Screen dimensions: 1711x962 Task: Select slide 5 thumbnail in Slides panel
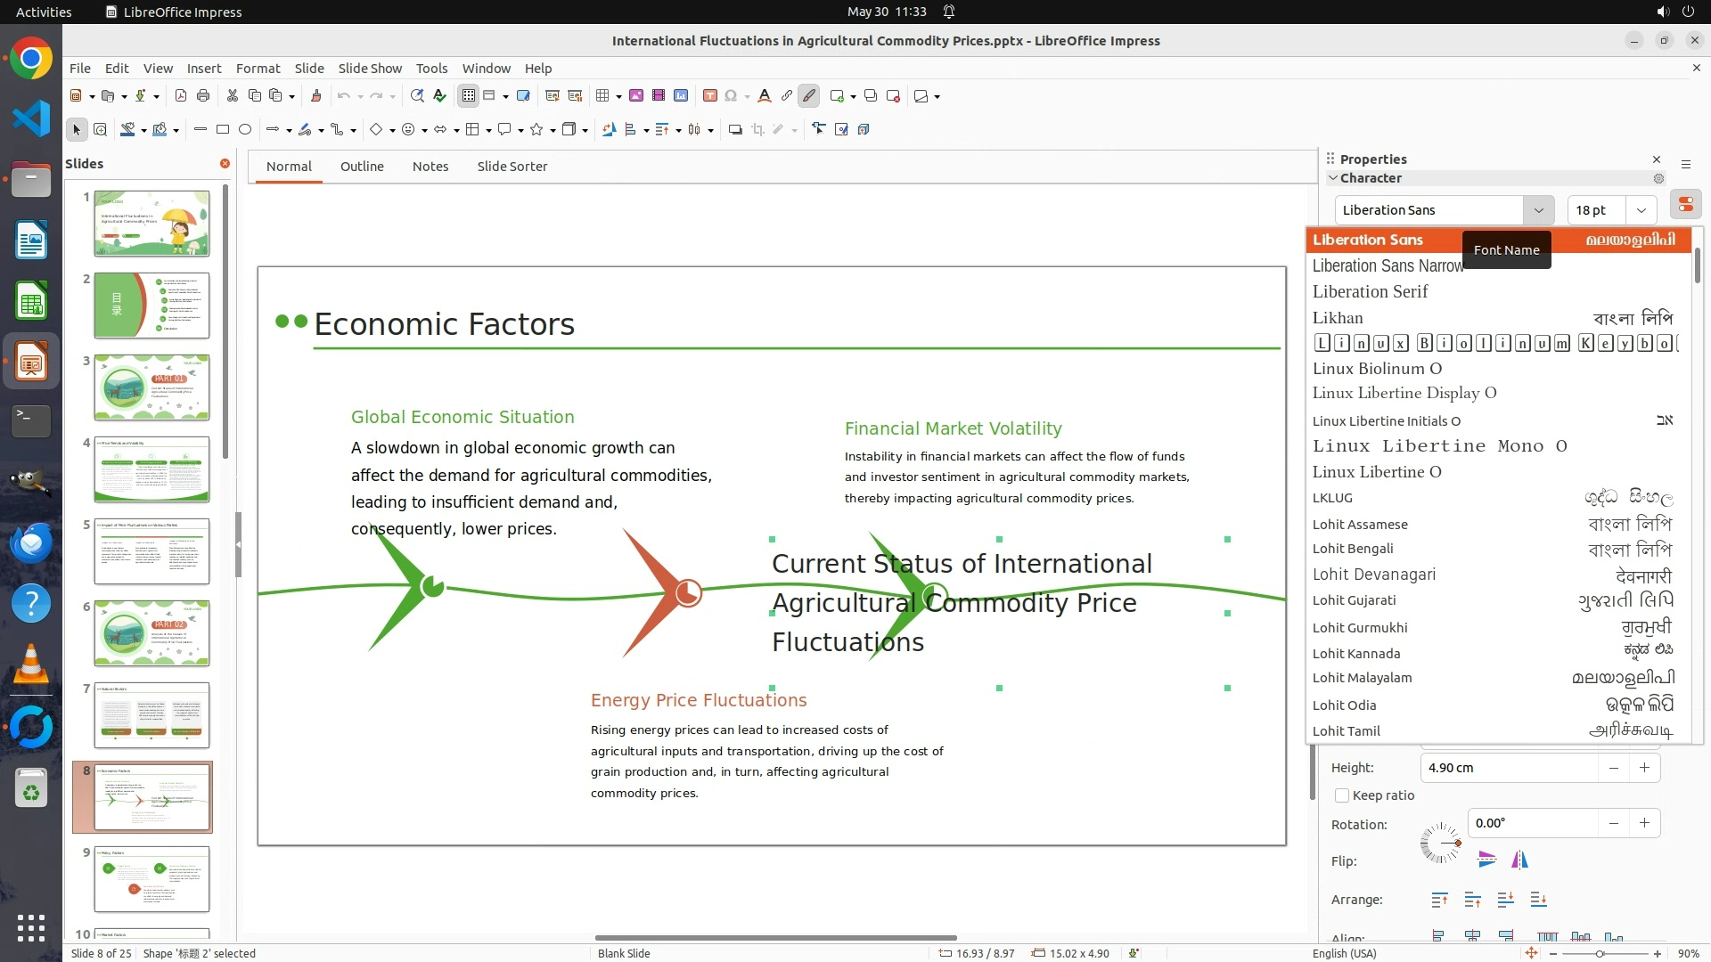151,551
